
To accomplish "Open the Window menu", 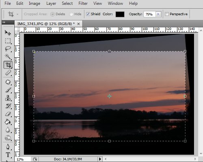I will (115, 3).
